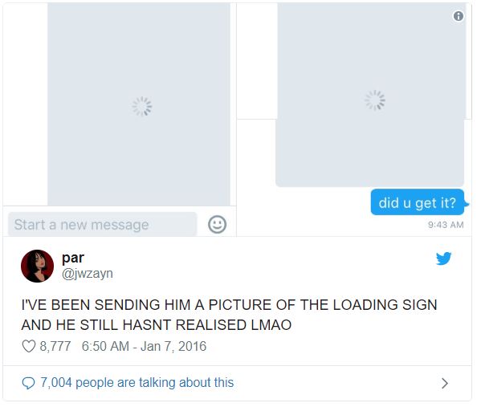Click the info icon in top-right
477x407 pixels.
(x=459, y=16)
